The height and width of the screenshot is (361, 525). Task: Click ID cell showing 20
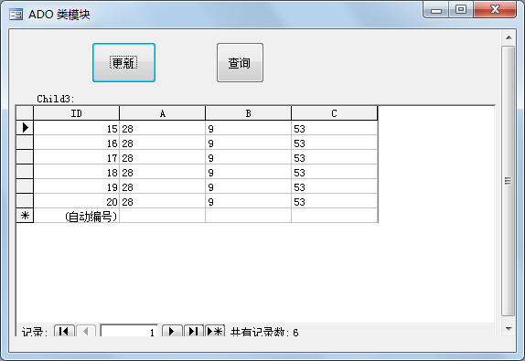tap(76, 201)
